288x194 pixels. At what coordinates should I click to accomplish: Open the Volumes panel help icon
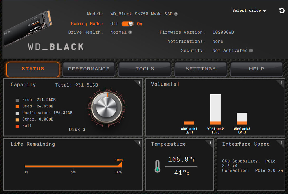pyautogui.click(x=282, y=83)
